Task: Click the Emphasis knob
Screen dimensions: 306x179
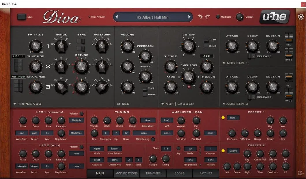Action: point(189,77)
